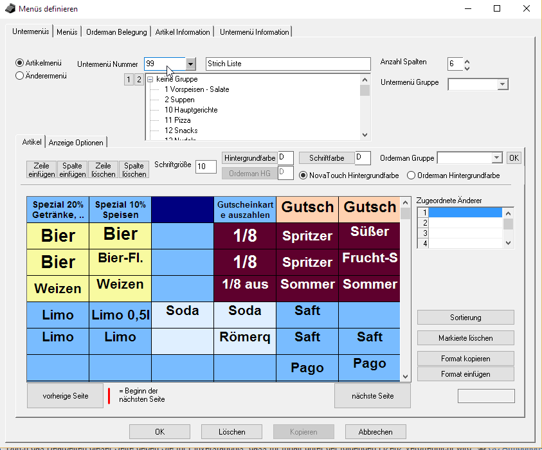Select the Artikelmenü radio button

click(x=19, y=63)
